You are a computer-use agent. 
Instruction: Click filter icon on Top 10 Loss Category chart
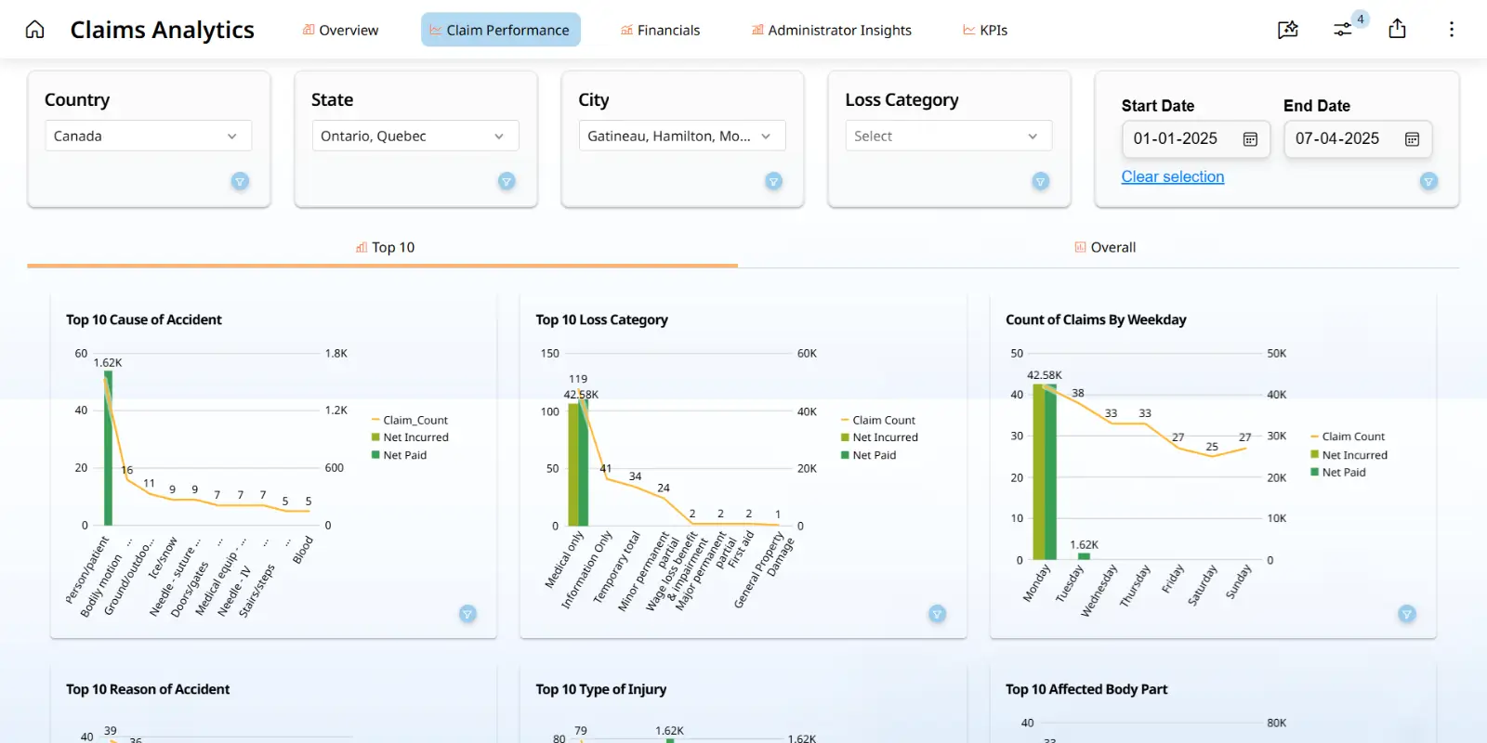[x=937, y=614]
